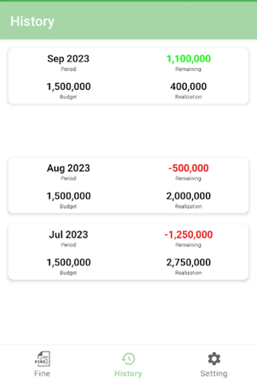Click the Sep 2023 period heading
This screenshot has height=382, width=257.
click(x=68, y=59)
